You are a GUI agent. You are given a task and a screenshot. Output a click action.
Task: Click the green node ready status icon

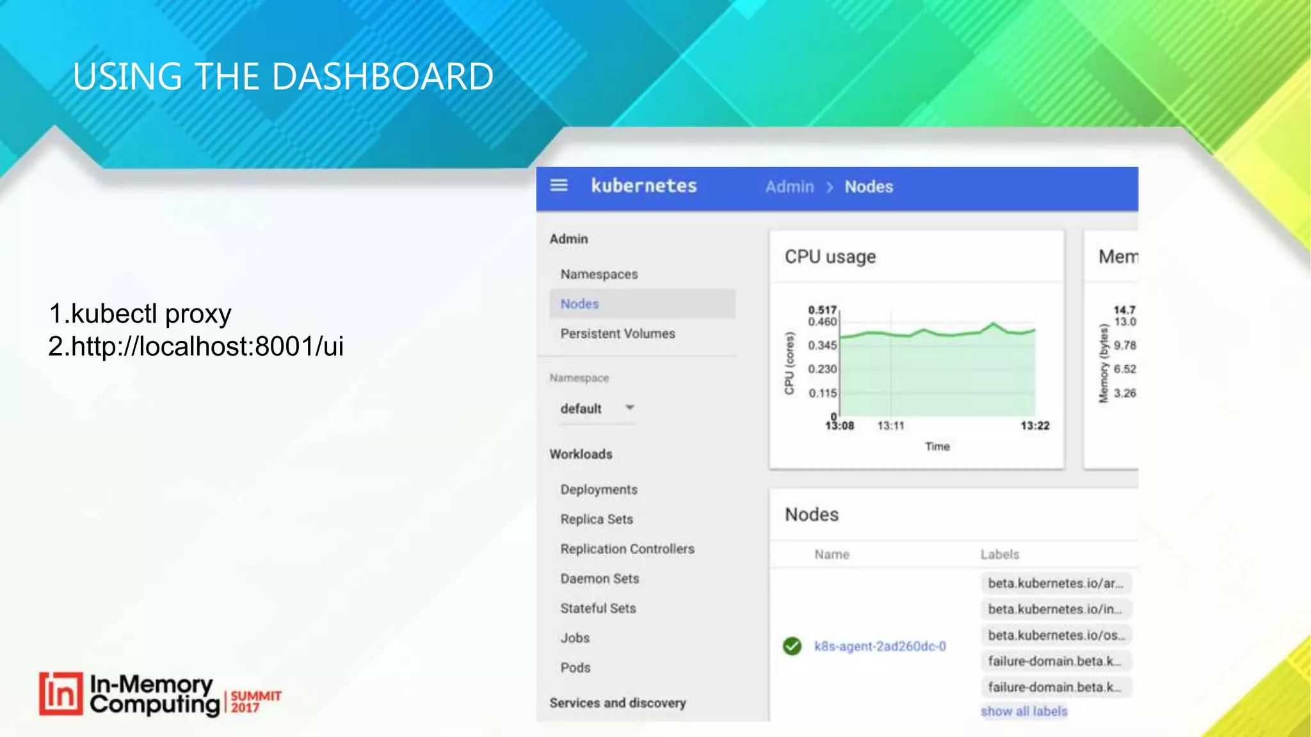coord(792,646)
